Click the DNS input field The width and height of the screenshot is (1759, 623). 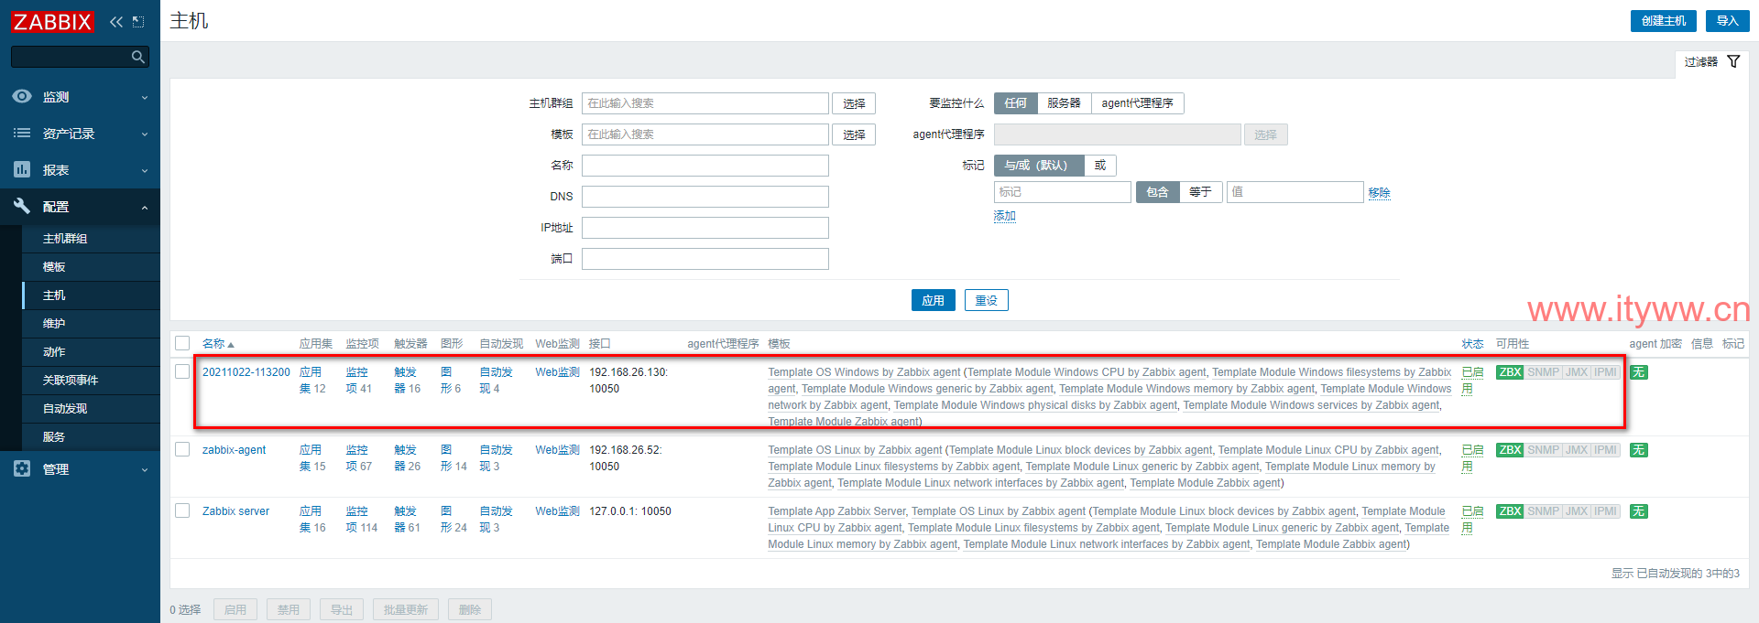click(x=705, y=197)
